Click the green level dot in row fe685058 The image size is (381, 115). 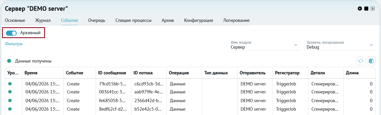(10, 100)
